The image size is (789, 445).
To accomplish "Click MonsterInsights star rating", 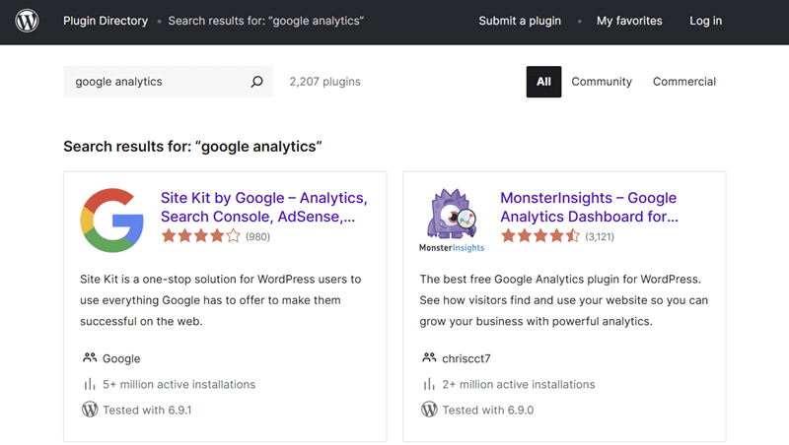I will pos(540,236).
